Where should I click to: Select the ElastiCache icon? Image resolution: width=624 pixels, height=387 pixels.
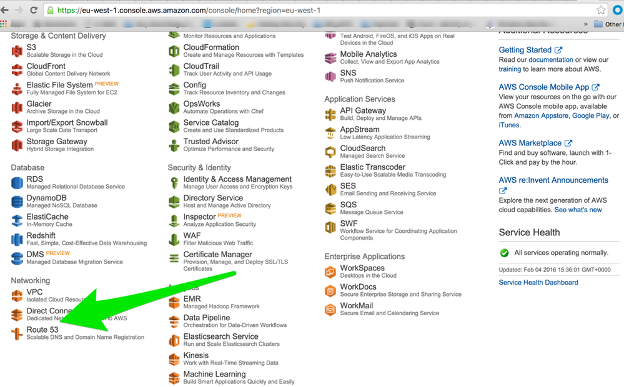point(17,220)
